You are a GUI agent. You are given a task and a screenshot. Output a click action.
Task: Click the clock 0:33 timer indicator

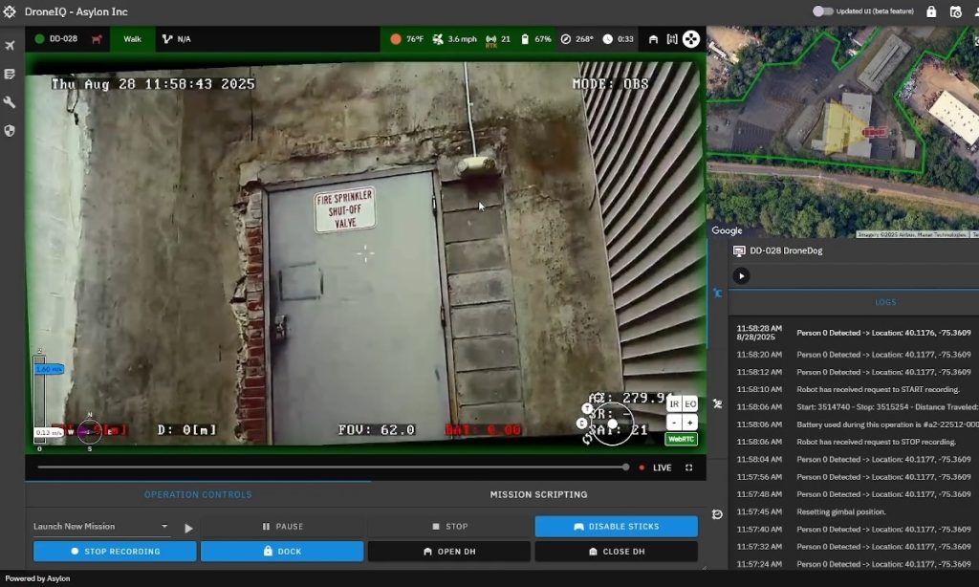(x=618, y=39)
